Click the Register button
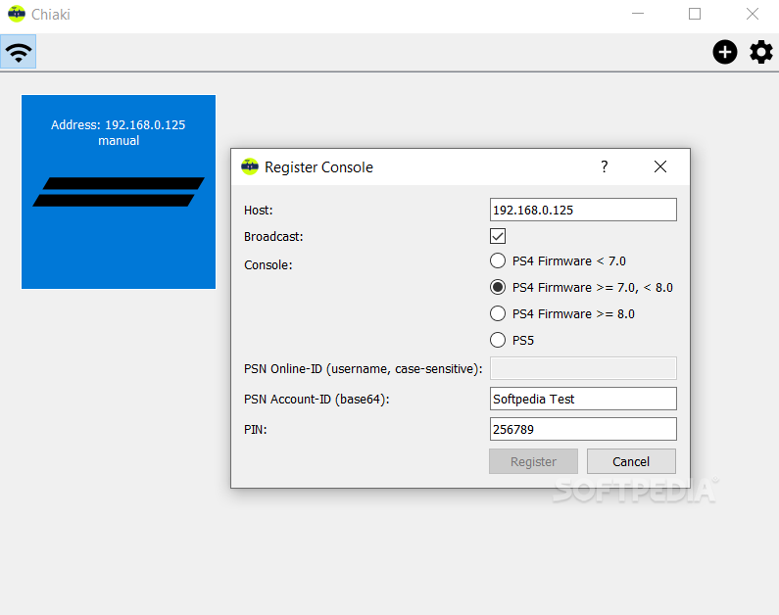Screen dimensions: 779x615 534,461
